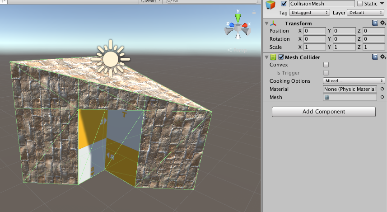Image resolution: width=387 pixels, height=212 pixels.
Task: Click the Rotation Y field
Action: (344, 39)
